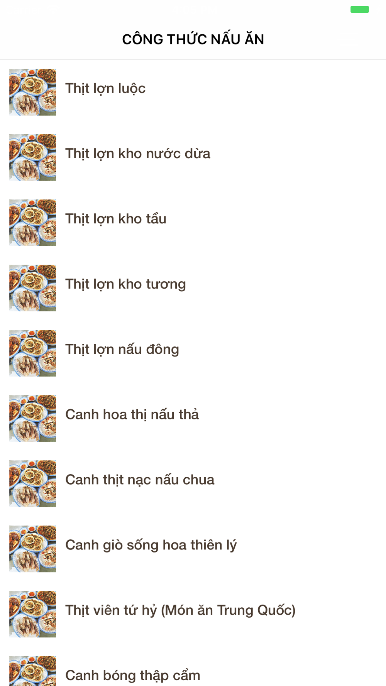Tap the green battery status indicator
Screen dimensions: 386x686
tap(360, 9)
